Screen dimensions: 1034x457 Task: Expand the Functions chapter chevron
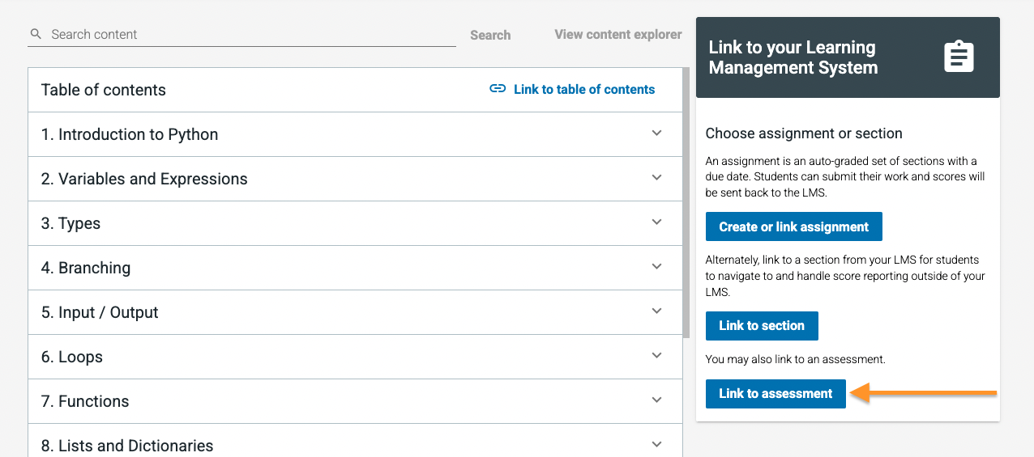(657, 400)
